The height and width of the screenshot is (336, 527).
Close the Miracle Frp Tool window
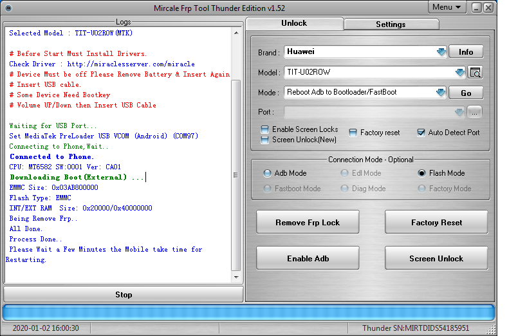[x=488, y=7]
